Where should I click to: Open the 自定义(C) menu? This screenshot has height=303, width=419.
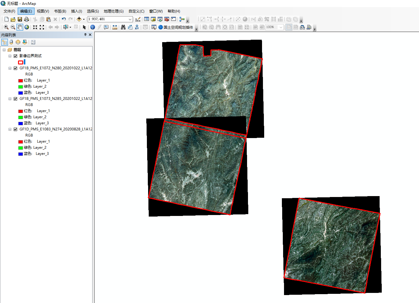pos(137,11)
